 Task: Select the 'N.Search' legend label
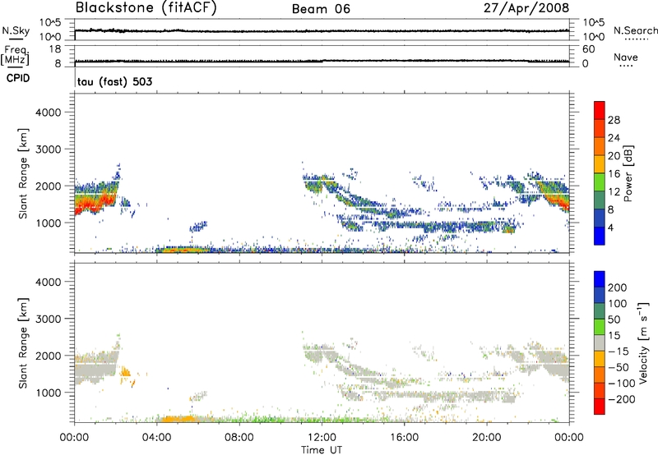pyautogui.click(x=635, y=30)
